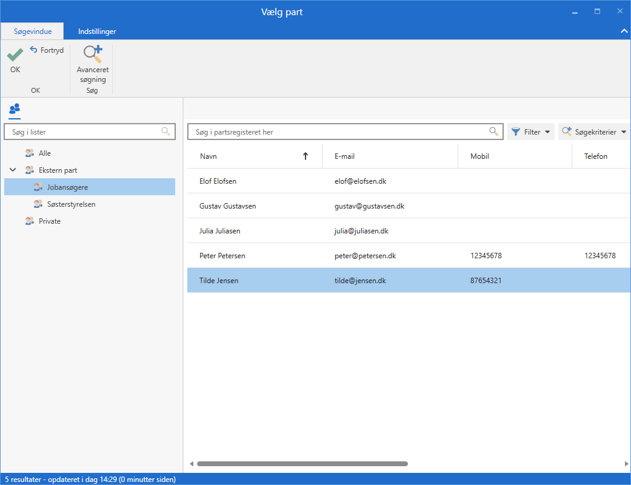Click the 87654321 mobile number cell
The width and height of the screenshot is (631, 485).
point(486,281)
